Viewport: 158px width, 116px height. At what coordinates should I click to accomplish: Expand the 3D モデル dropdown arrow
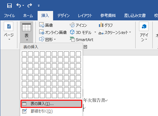(95, 32)
